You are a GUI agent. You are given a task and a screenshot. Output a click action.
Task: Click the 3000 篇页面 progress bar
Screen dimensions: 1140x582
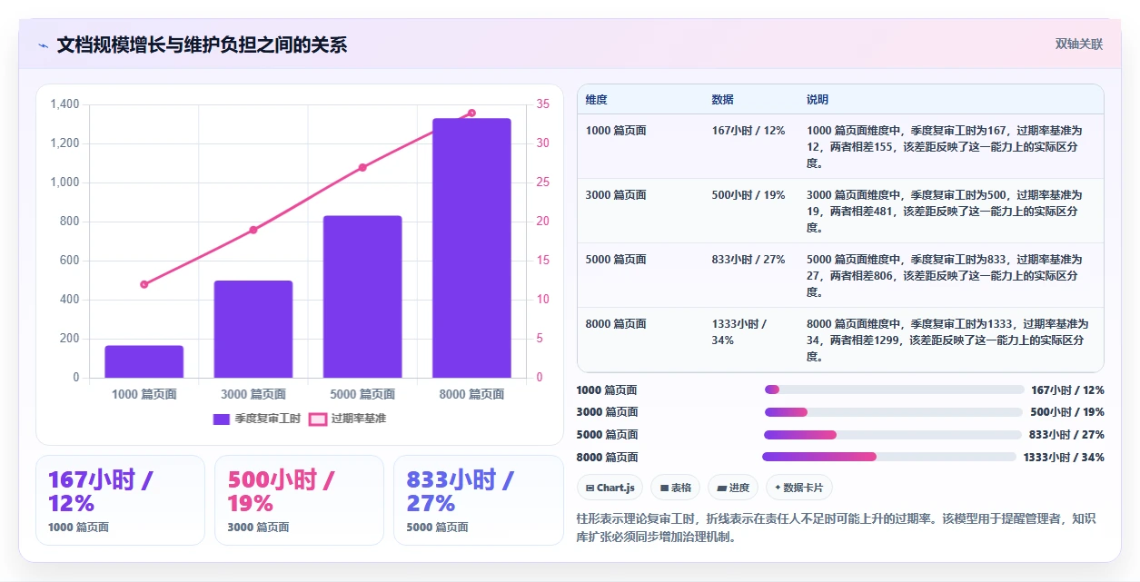[x=894, y=412]
